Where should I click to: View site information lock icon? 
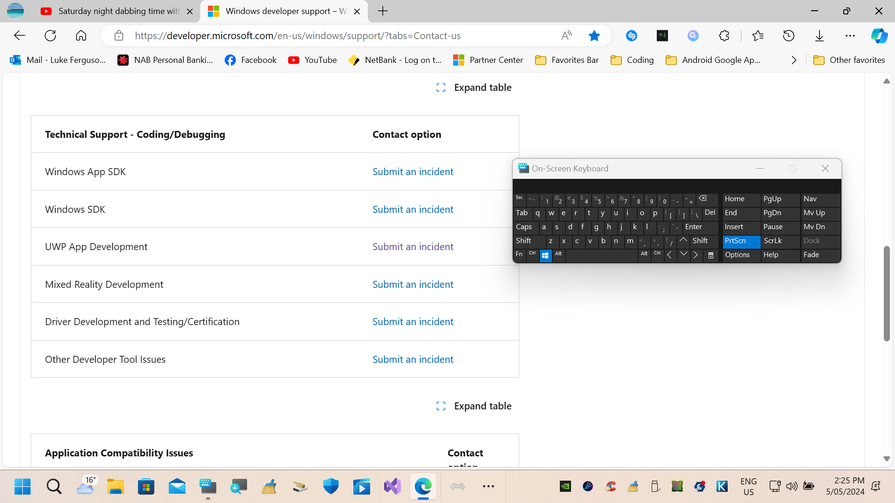(x=119, y=35)
